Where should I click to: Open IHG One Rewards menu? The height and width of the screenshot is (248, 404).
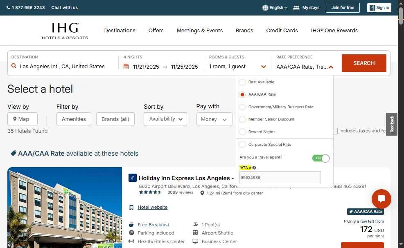(334, 30)
